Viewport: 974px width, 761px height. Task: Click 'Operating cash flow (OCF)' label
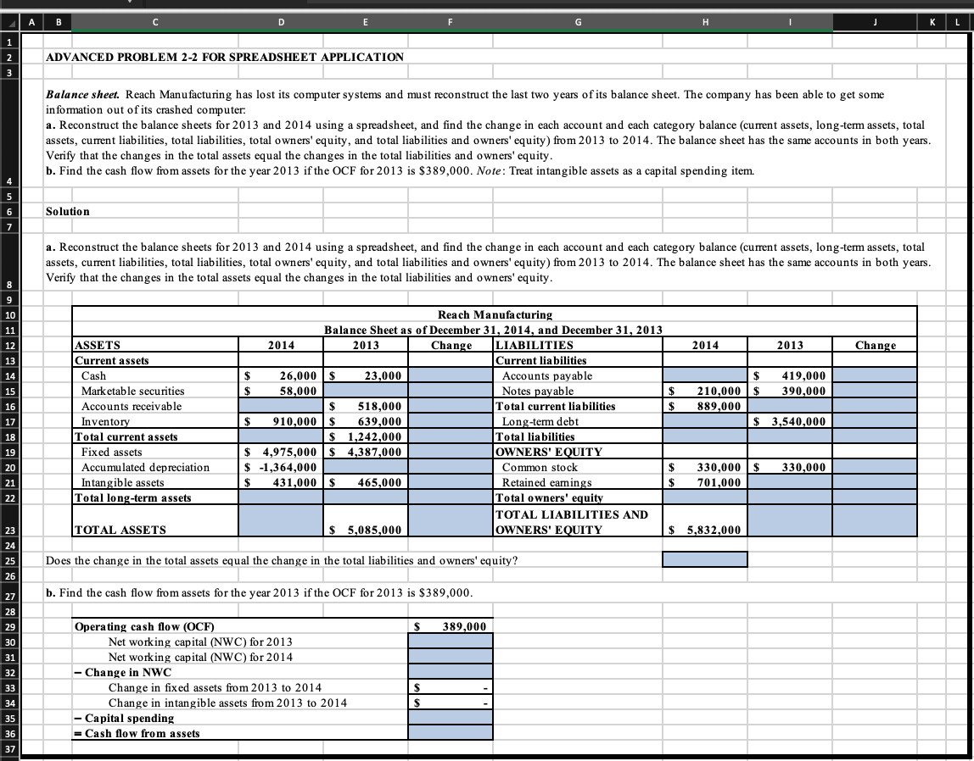coord(144,626)
